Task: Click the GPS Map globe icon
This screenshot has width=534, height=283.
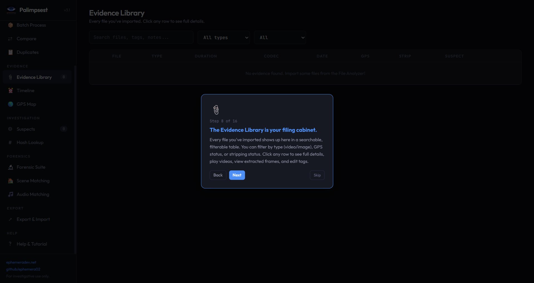Action: pyautogui.click(x=11, y=104)
